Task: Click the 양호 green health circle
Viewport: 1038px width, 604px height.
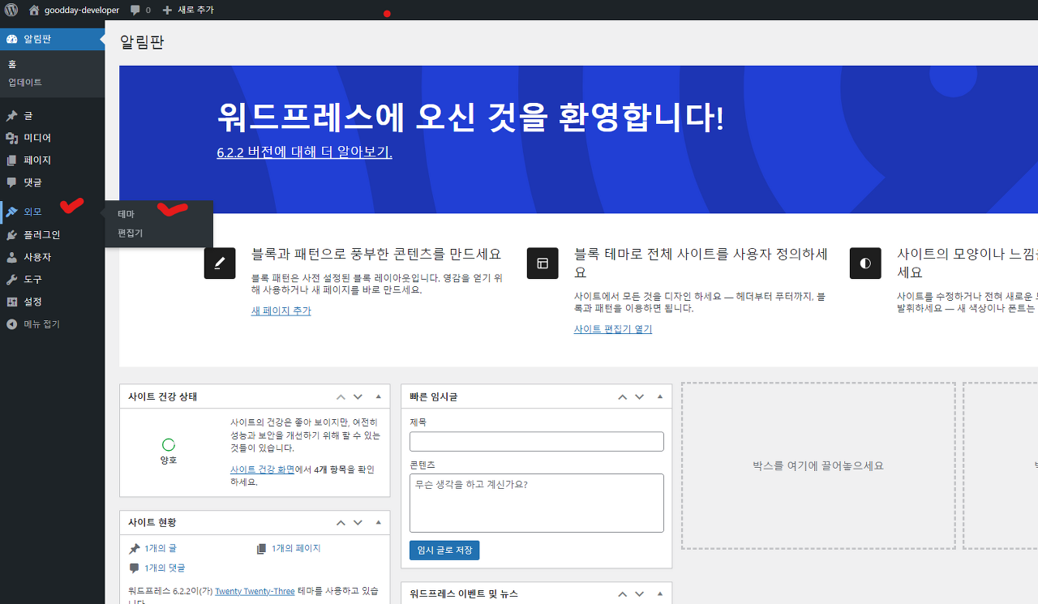Action: 169,444
